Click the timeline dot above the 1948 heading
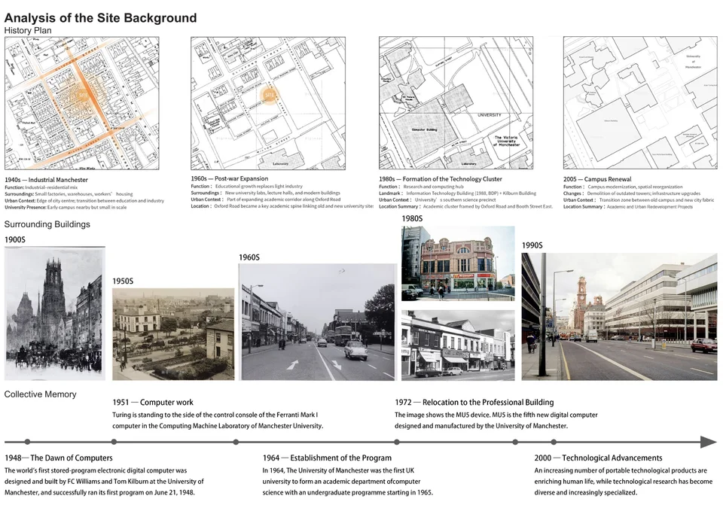 coord(27,442)
